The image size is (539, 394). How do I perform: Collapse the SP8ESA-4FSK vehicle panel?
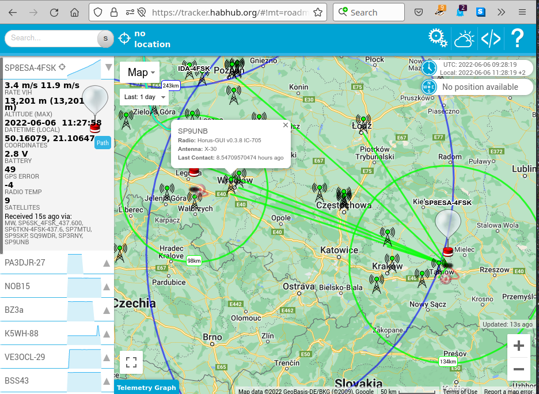click(109, 67)
